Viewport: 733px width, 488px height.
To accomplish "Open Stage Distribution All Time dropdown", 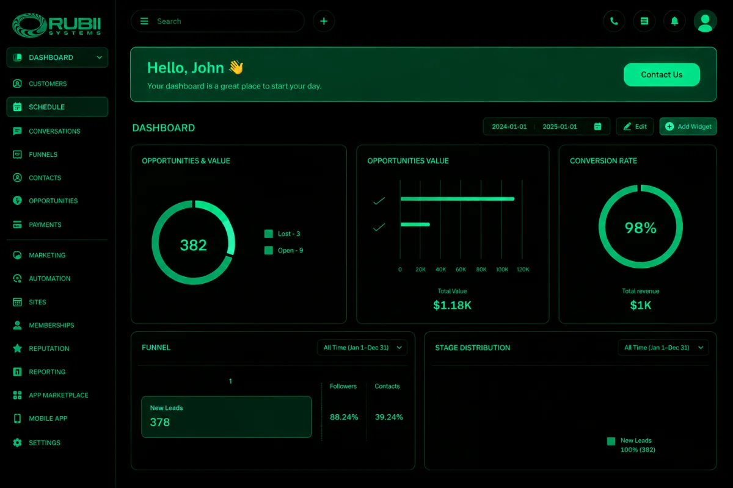I will click(x=663, y=348).
